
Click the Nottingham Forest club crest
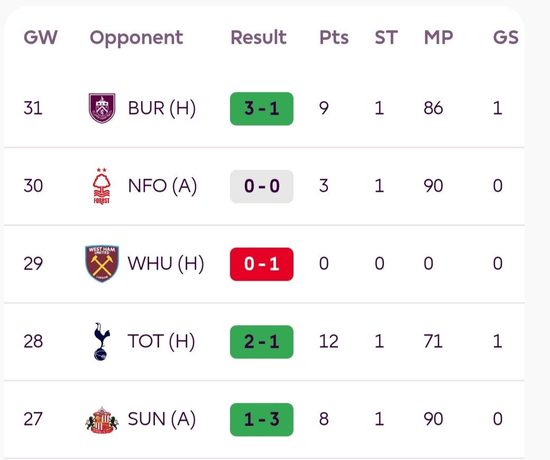[101, 186]
